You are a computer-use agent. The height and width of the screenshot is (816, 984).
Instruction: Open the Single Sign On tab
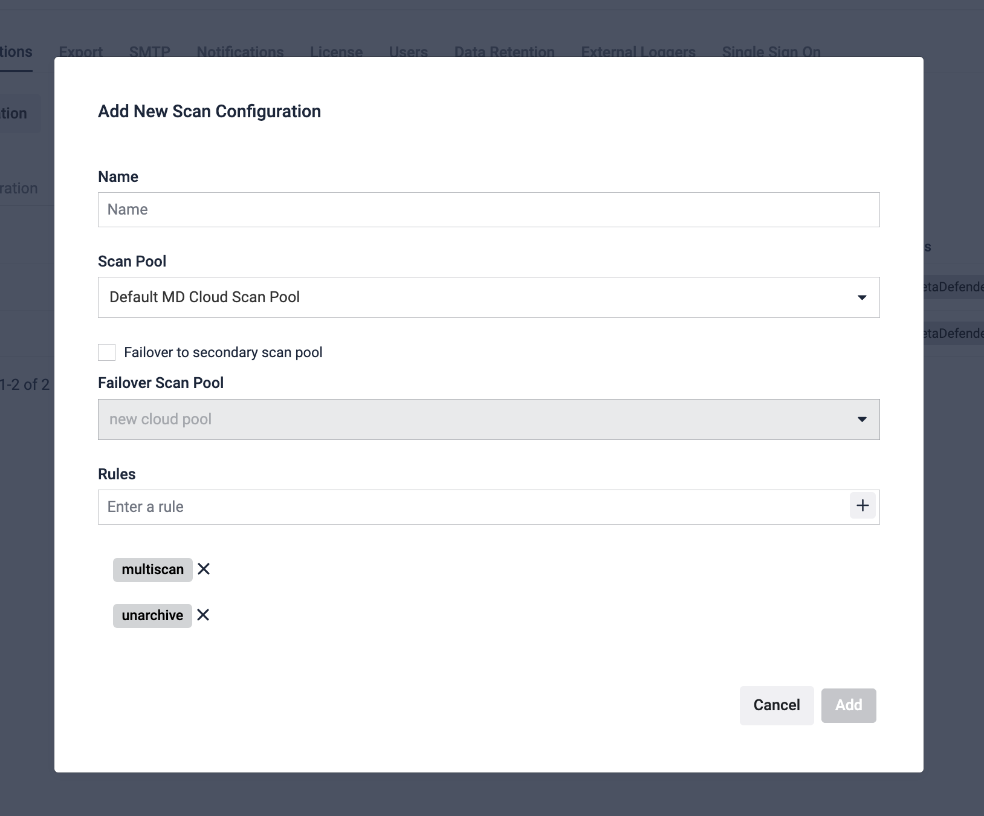click(x=771, y=52)
